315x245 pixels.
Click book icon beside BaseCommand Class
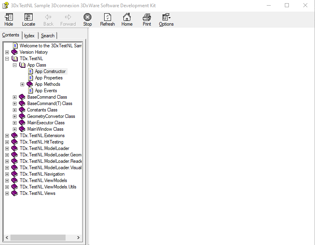(22, 97)
